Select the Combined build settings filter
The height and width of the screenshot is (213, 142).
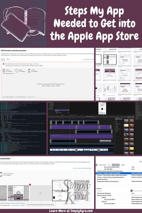point(116,165)
